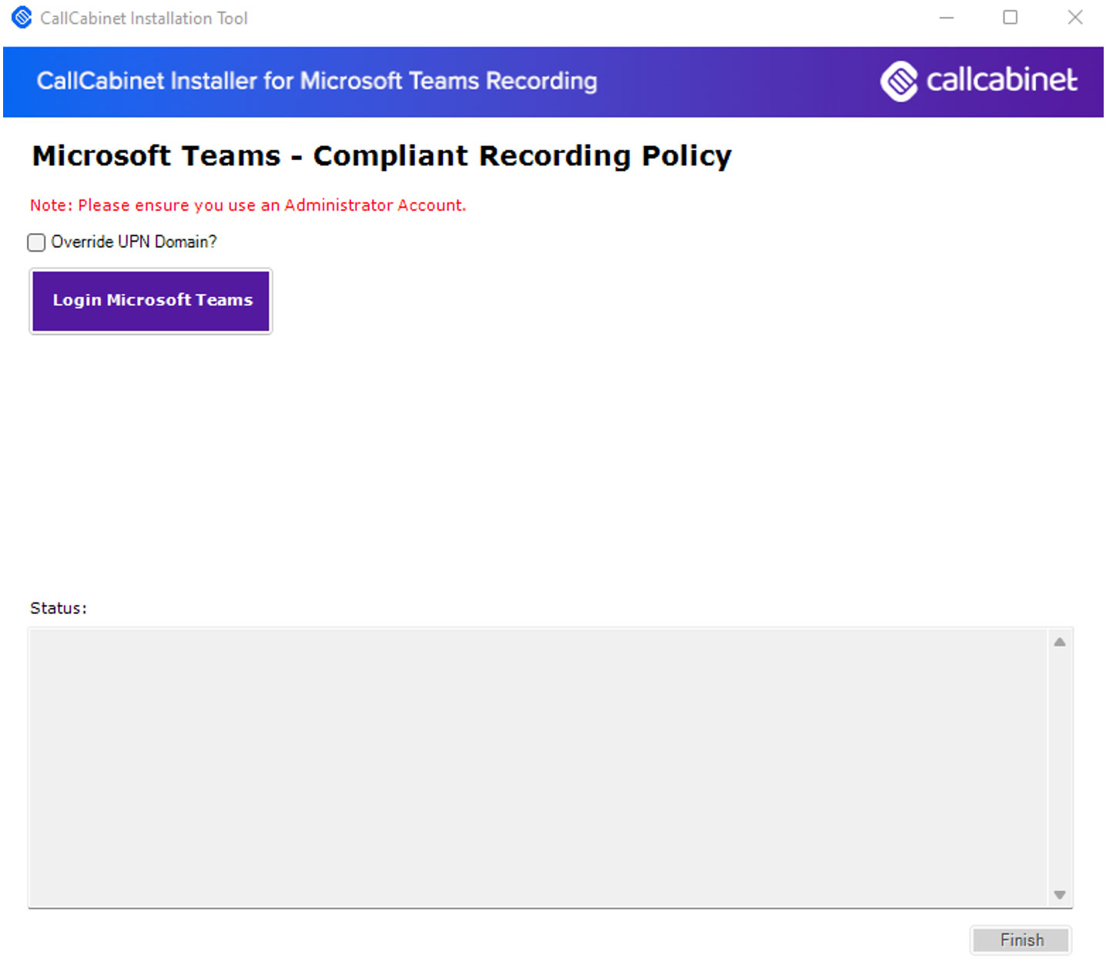This screenshot has width=1106, height=965.
Task: Close the CallCabinet Installation Tool window
Action: pos(1075,17)
